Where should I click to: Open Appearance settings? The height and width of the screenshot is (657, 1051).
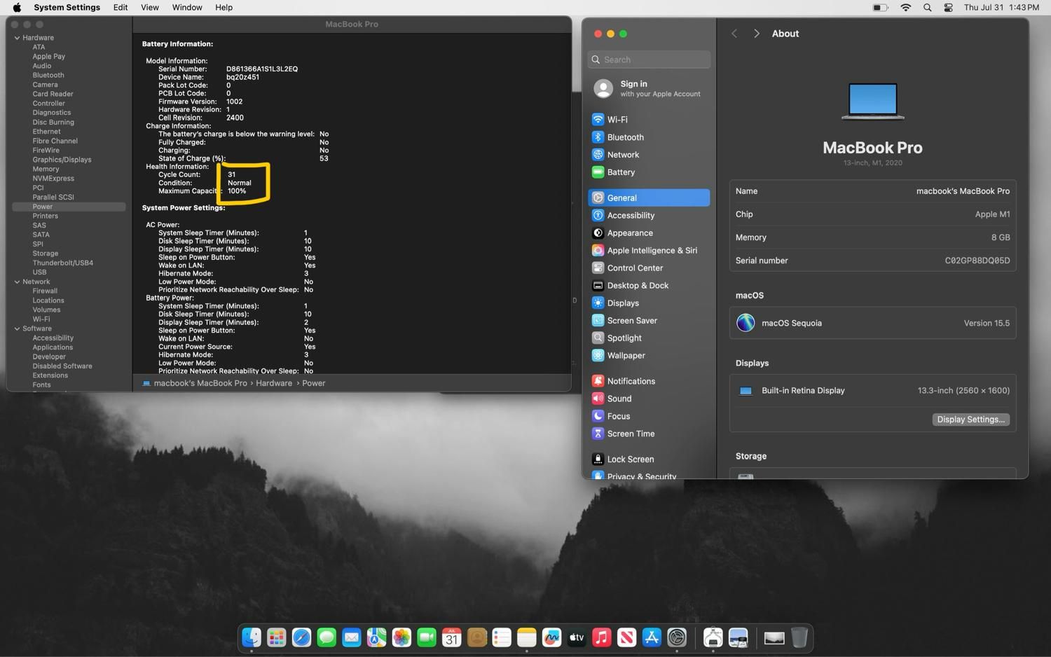tap(649, 233)
